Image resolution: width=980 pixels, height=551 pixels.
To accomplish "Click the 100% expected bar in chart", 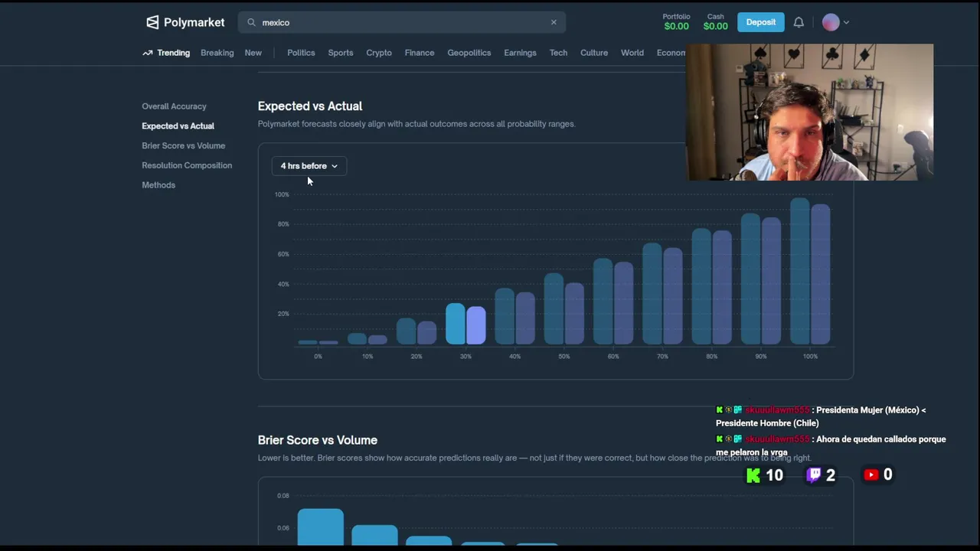I will [799, 271].
